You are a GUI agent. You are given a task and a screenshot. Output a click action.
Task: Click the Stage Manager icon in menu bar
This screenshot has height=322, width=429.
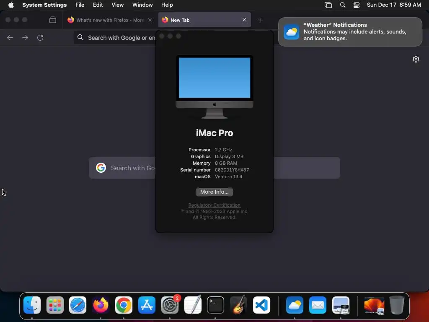[x=328, y=5]
